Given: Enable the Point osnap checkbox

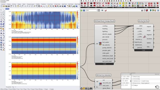Looking at the screenshot, I should point(9,89).
